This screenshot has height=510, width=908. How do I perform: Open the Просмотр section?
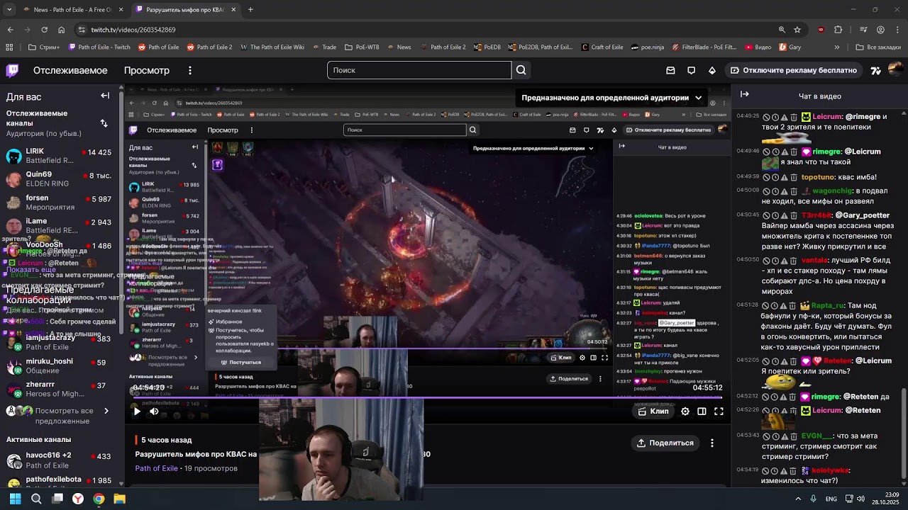[147, 70]
